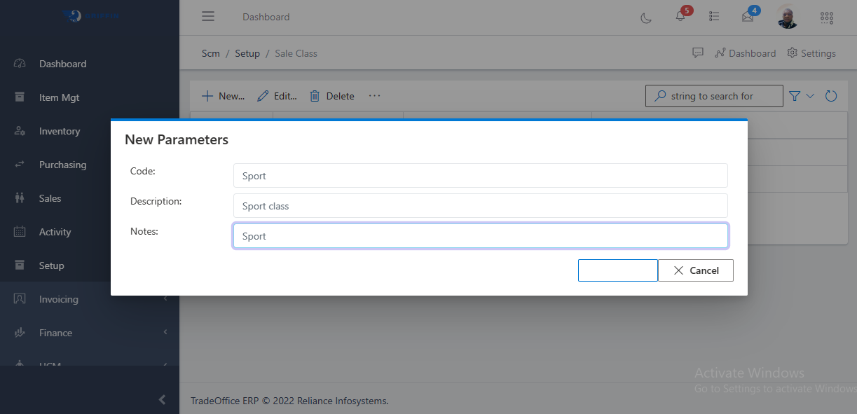Click the Inventory user-gear icon
This screenshot has height=414, width=857.
(20, 131)
